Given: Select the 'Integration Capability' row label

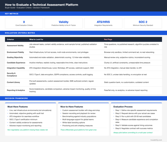Looking at the screenshot, I should [x=16, y=68].
